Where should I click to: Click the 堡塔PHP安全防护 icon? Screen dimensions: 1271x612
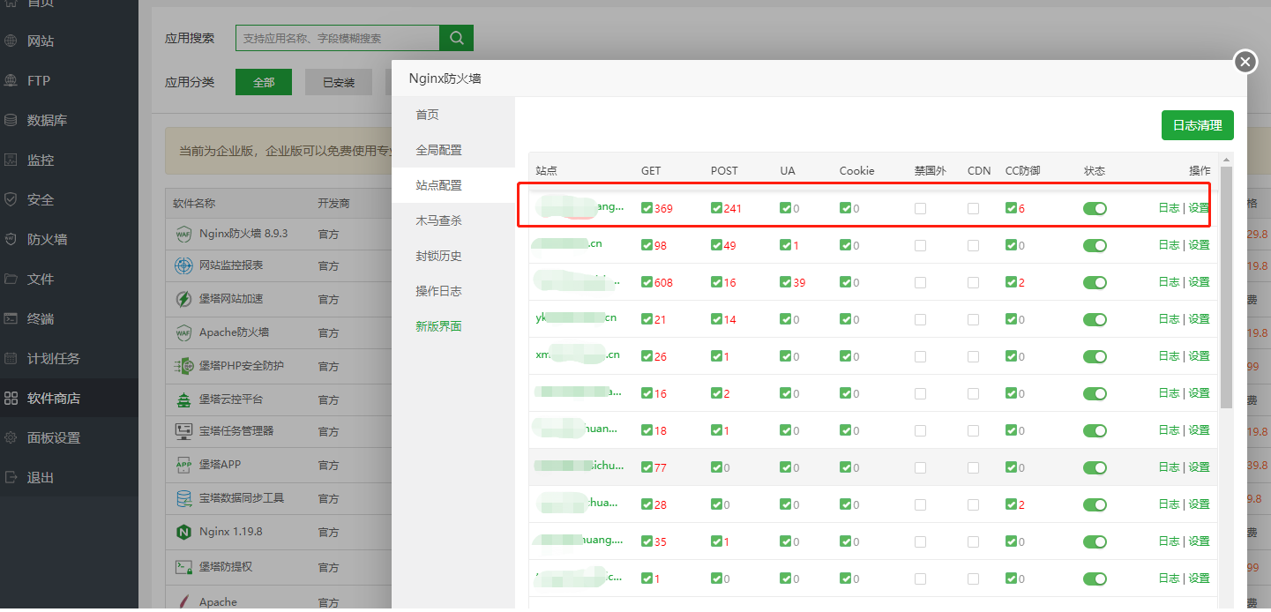click(183, 365)
